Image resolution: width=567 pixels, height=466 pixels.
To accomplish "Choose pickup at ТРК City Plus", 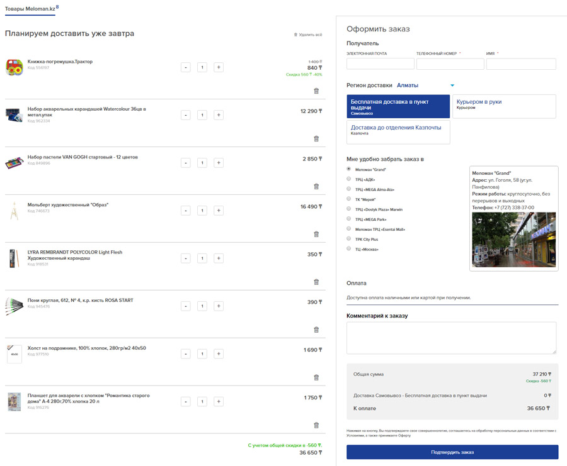I will pyautogui.click(x=348, y=238).
